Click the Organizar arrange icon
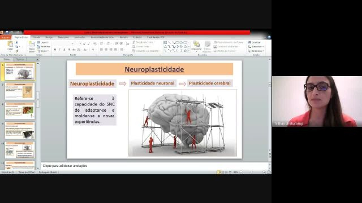362x203 pixels. coord(196,46)
